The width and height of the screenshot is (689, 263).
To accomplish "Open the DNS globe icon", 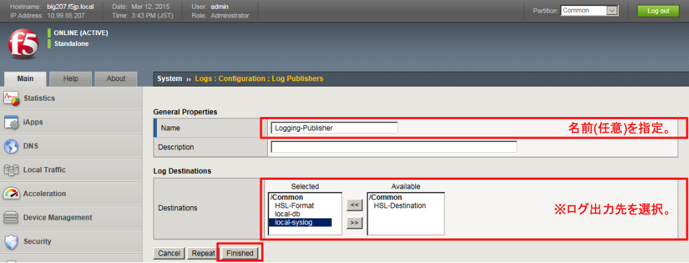I will (x=11, y=146).
